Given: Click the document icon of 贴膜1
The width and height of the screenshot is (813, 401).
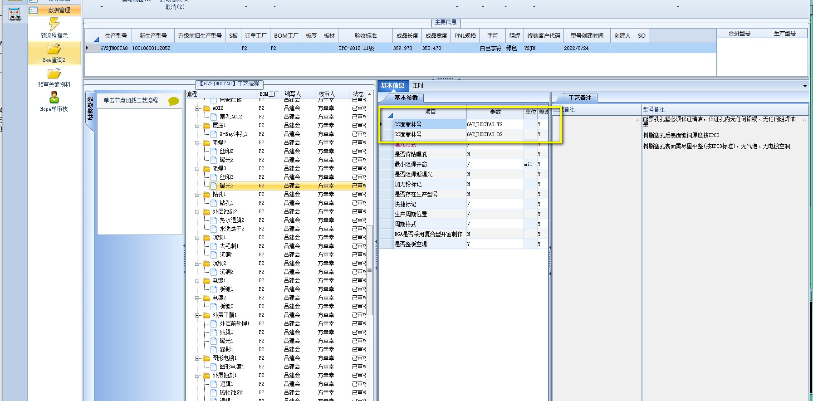Looking at the screenshot, I should click(214, 333).
